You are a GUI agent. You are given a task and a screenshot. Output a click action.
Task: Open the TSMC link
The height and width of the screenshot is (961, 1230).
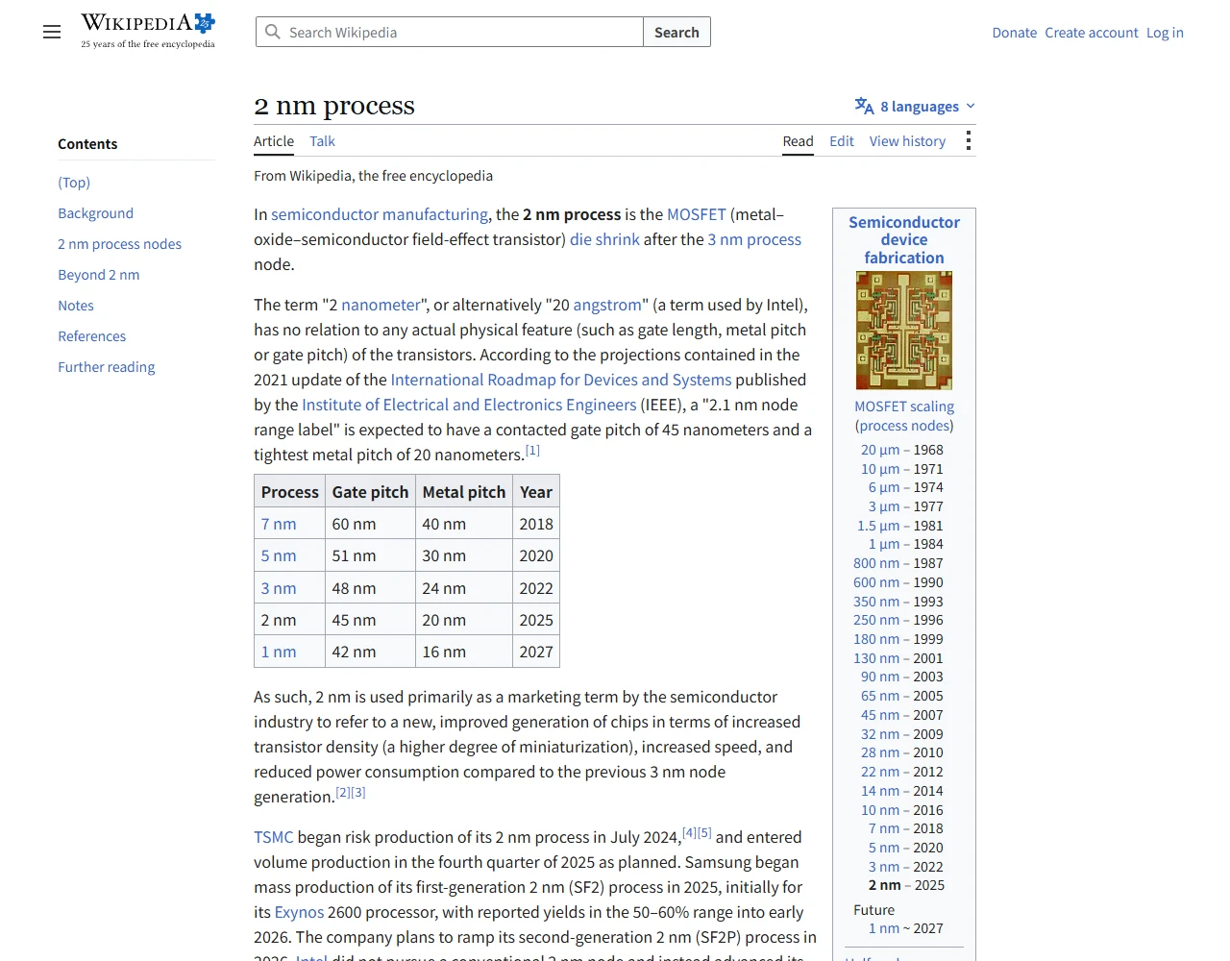(x=274, y=837)
